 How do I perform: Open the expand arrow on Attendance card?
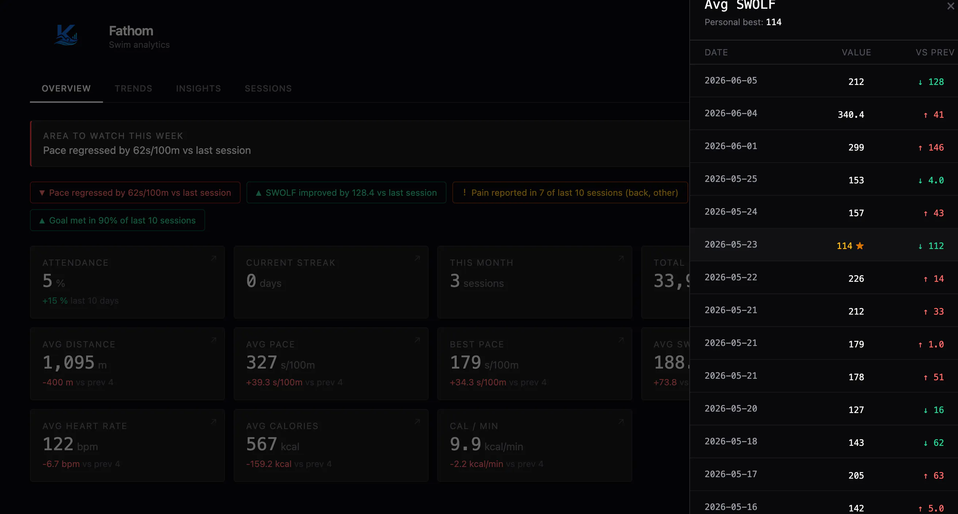click(214, 258)
